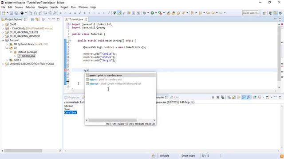Collapse the src folder node
This screenshot has height=159, width=284.
(x=7, y=48)
